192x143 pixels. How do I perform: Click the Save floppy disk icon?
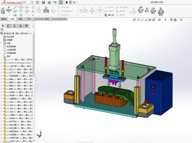[44, 2]
